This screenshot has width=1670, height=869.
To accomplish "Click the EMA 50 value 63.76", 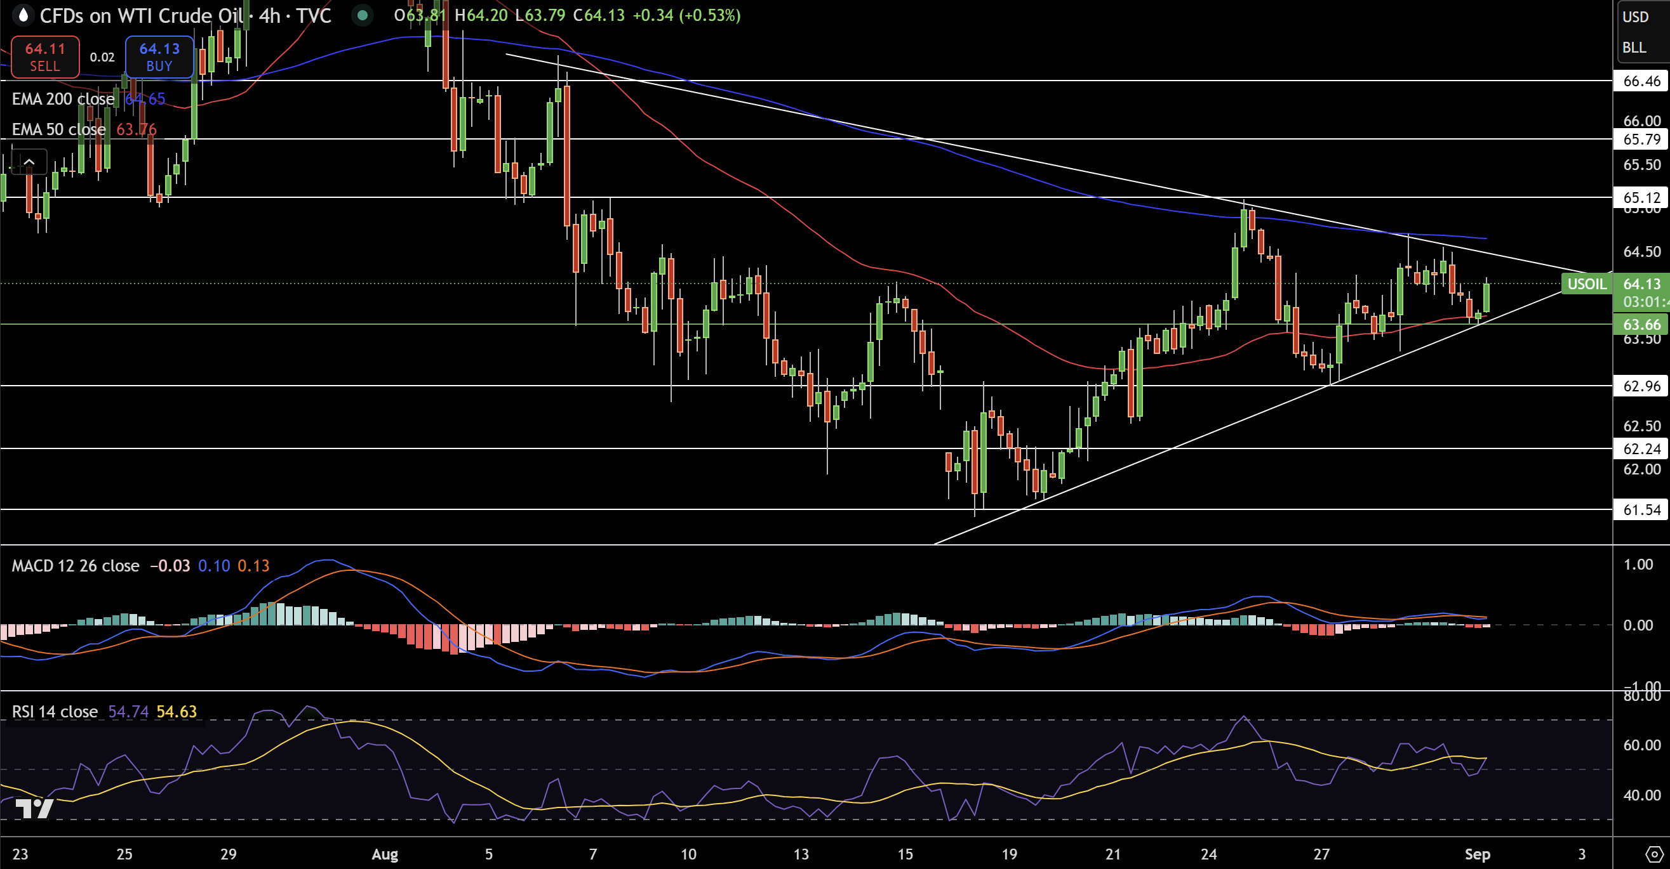I will pos(136,129).
